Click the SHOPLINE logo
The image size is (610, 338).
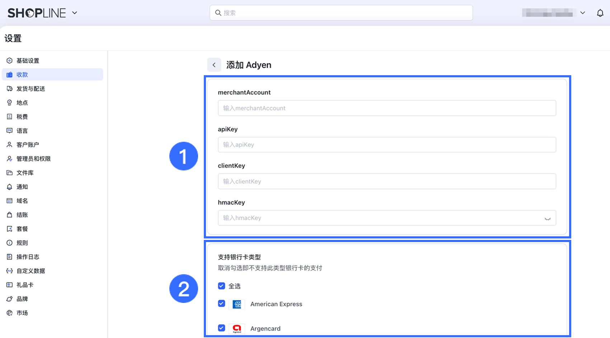pos(37,13)
